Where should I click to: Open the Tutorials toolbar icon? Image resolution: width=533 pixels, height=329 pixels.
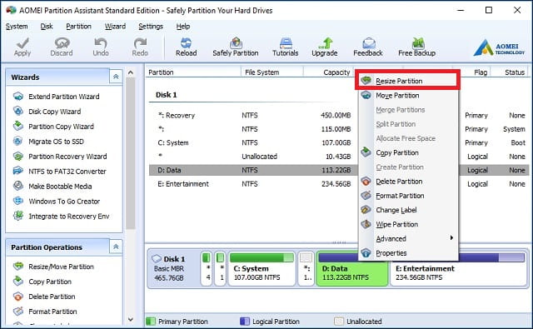pos(285,47)
